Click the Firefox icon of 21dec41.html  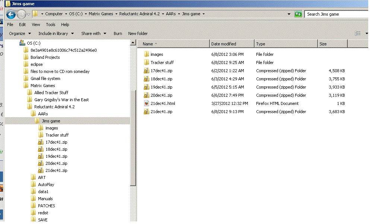(146, 103)
